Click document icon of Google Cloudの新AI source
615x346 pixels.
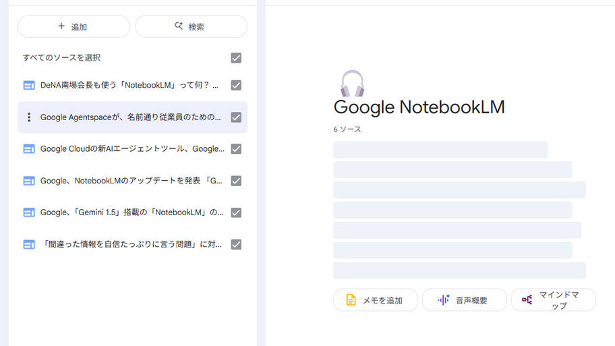click(28, 148)
